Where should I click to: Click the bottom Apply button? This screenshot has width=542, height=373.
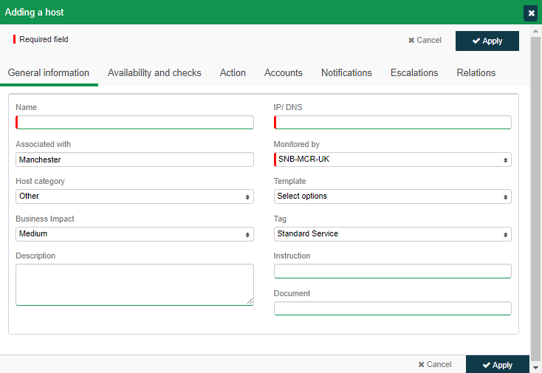click(498, 364)
